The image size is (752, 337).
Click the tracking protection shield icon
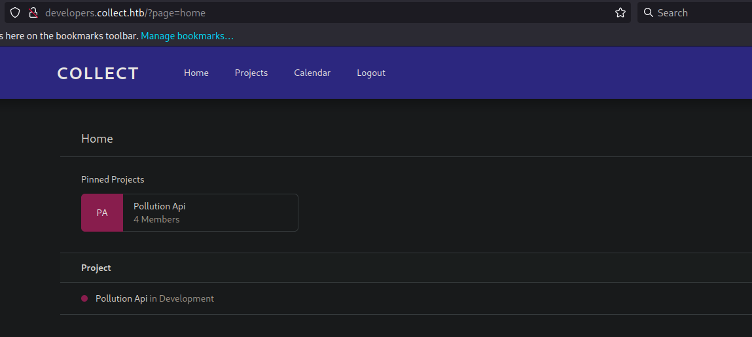click(15, 12)
